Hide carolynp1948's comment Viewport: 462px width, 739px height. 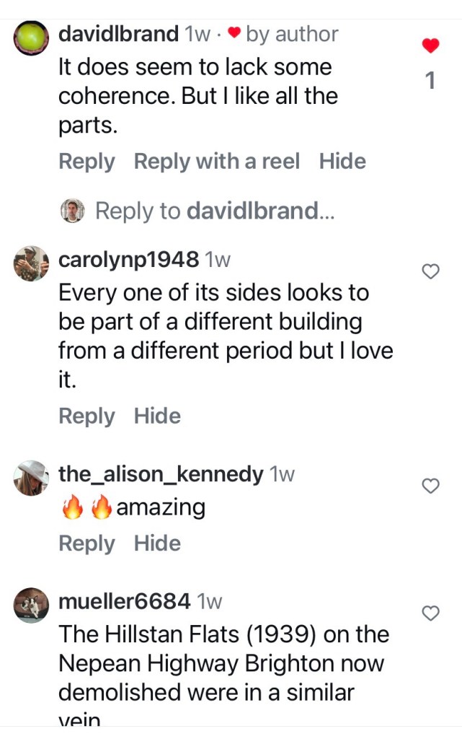157,416
